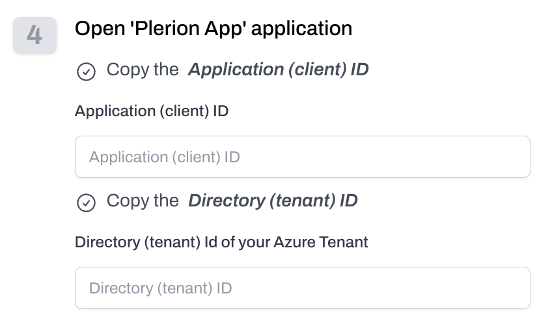Click the "Open 'Plerion App' application" heading
The width and height of the screenshot is (552, 322).
coord(214,29)
